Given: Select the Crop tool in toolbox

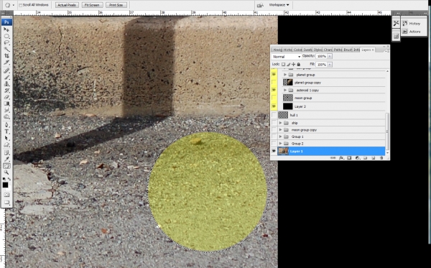Looking at the screenshot, I should (6, 56).
